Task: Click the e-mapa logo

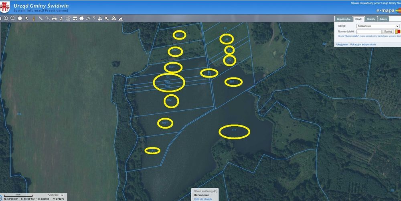Action: (x=388, y=11)
